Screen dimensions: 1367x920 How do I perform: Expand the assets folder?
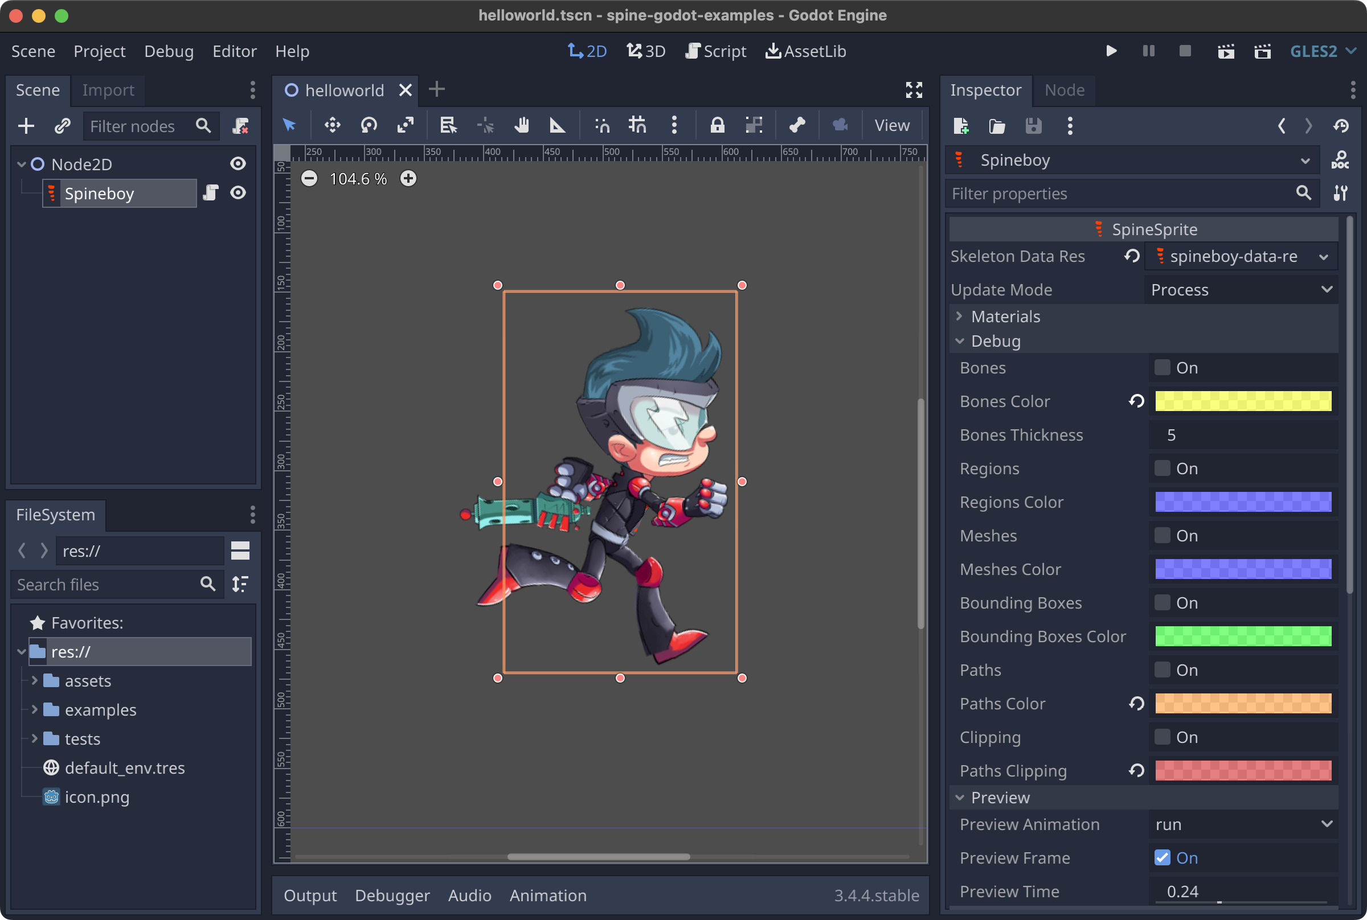tap(35, 681)
